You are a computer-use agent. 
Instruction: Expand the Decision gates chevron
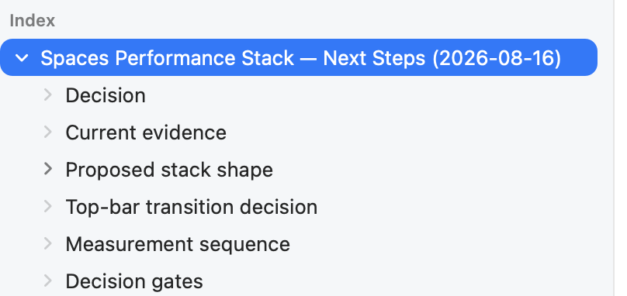tap(48, 281)
